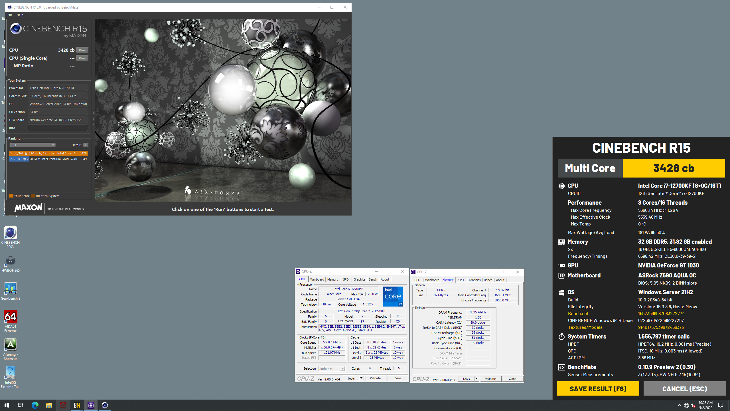The image size is (730, 411).
Task: Launch Geekbench 3 desktop icon
Action: (x=10, y=291)
